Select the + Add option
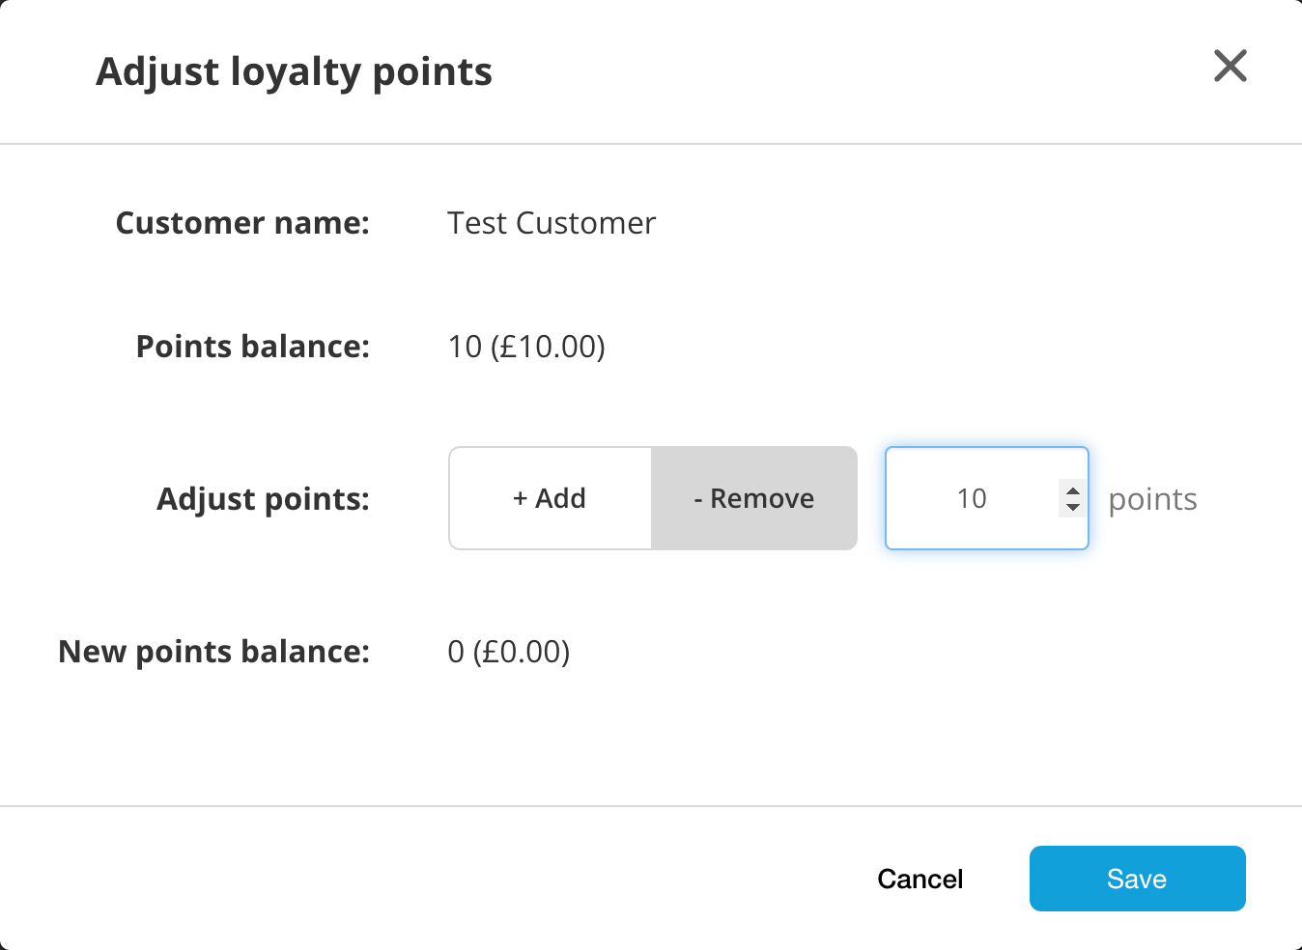Image resolution: width=1302 pixels, height=950 pixels. [x=550, y=498]
